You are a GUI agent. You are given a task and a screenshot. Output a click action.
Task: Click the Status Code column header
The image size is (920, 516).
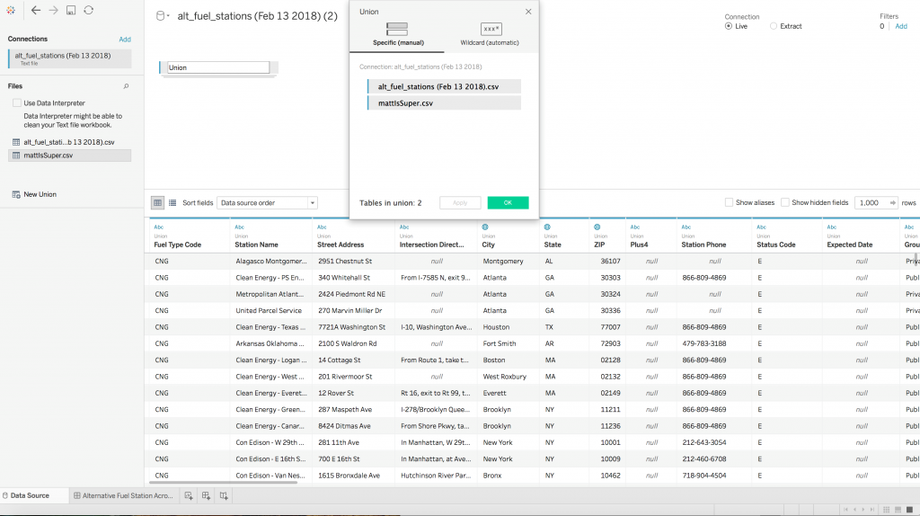(x=787, y=235)
